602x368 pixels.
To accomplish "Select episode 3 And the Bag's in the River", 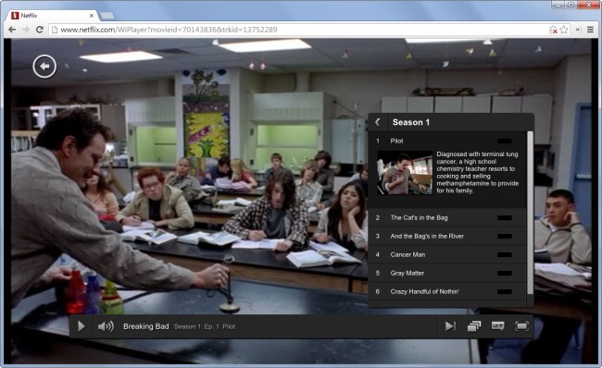I will click(x=447, y=236).
